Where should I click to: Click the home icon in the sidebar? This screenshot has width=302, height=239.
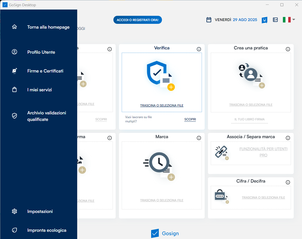[x=15, y=27]
